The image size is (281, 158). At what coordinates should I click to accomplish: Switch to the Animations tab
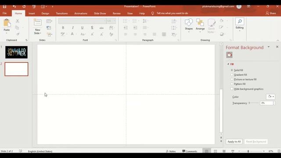(x=81, y=14)
